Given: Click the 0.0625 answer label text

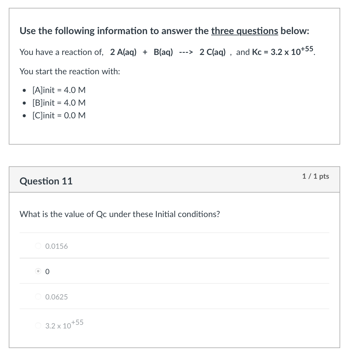Looking at the screenshot, I should click(56, 297).
